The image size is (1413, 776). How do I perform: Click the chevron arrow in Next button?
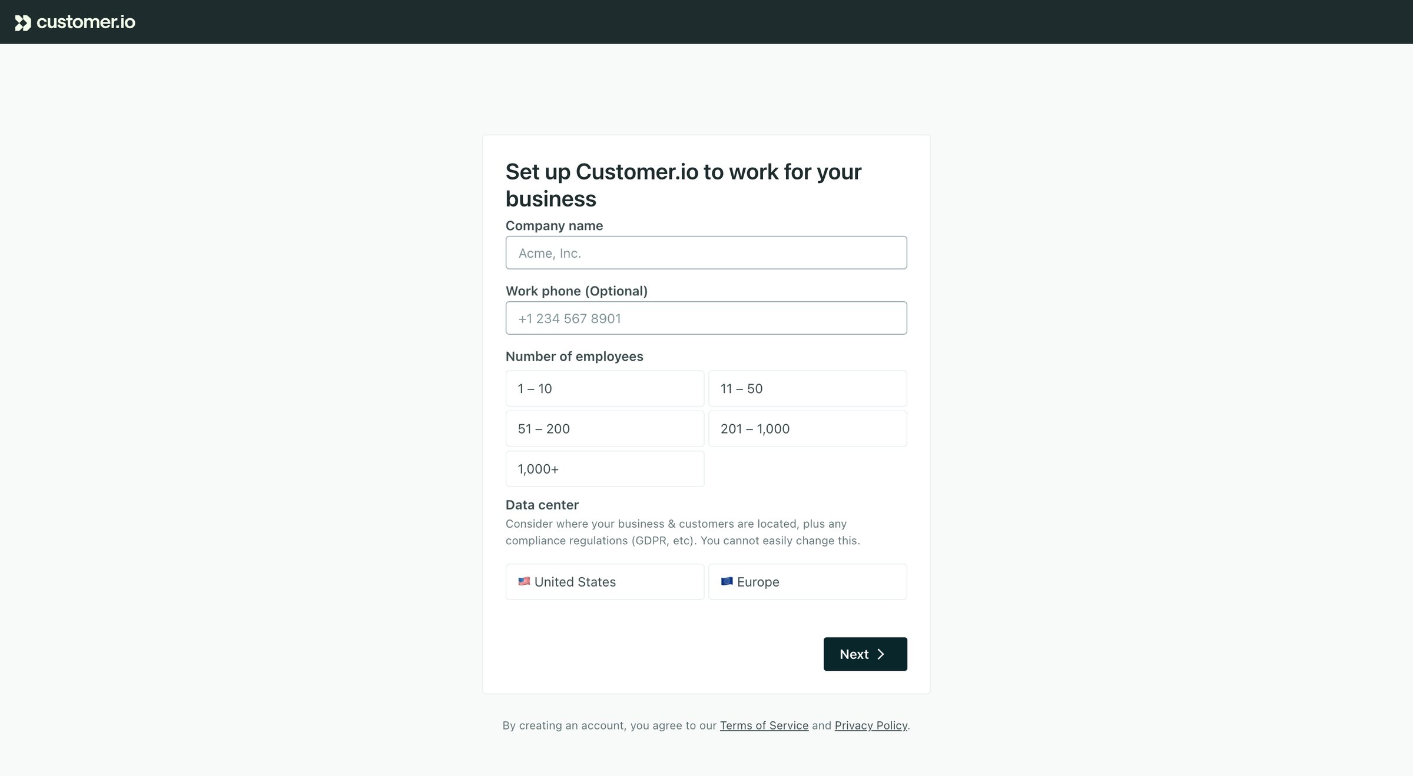pos(881,654)
